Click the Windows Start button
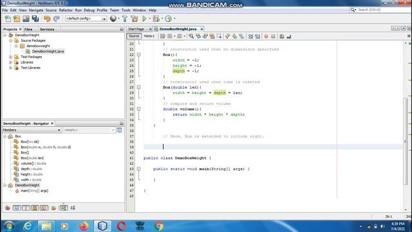412x232 pixels. point(9,226)
